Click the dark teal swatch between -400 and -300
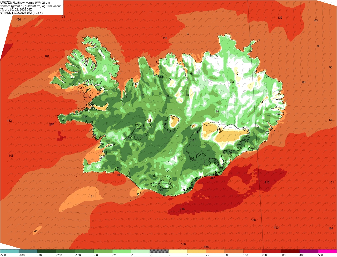This screenshot has height=257, width=337. 28,251
